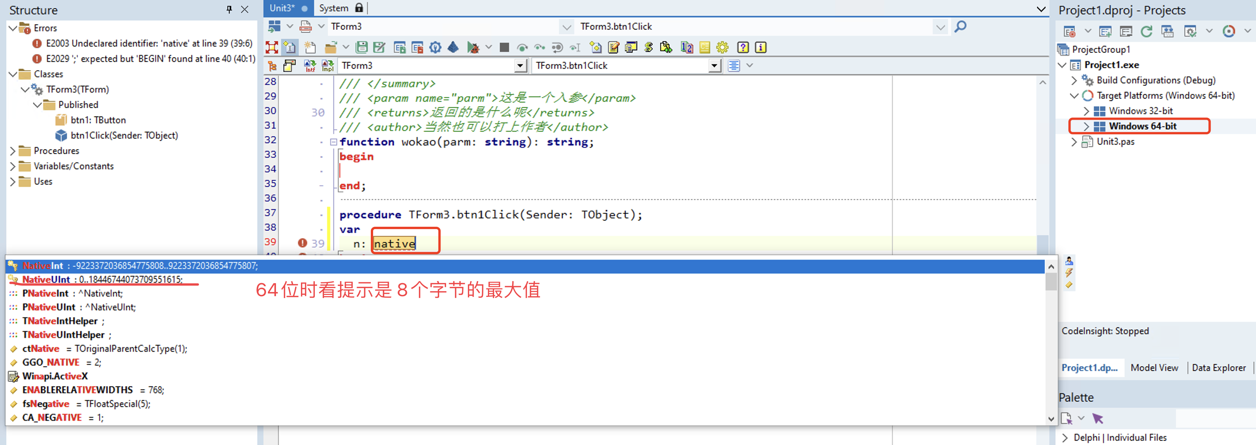Viewport: 1256px width, 445px height.
Task: Toggle the Structure panel pin
Action: (x=229, y=9)
